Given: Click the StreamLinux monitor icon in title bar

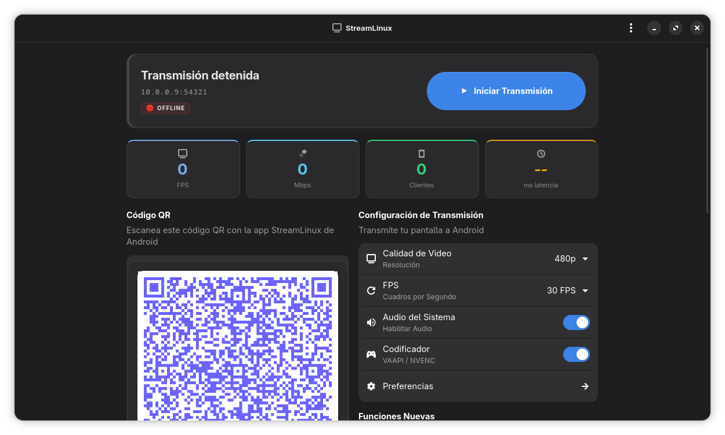Looking at the screenshot, I should click(337, 28).
